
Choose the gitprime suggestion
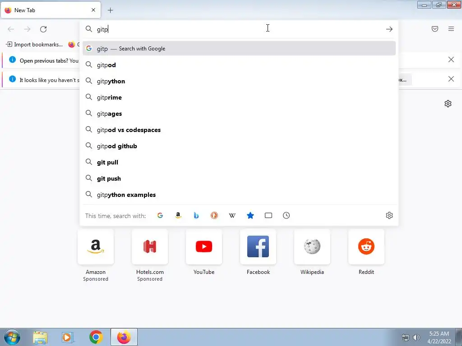(x=239, y=97)
